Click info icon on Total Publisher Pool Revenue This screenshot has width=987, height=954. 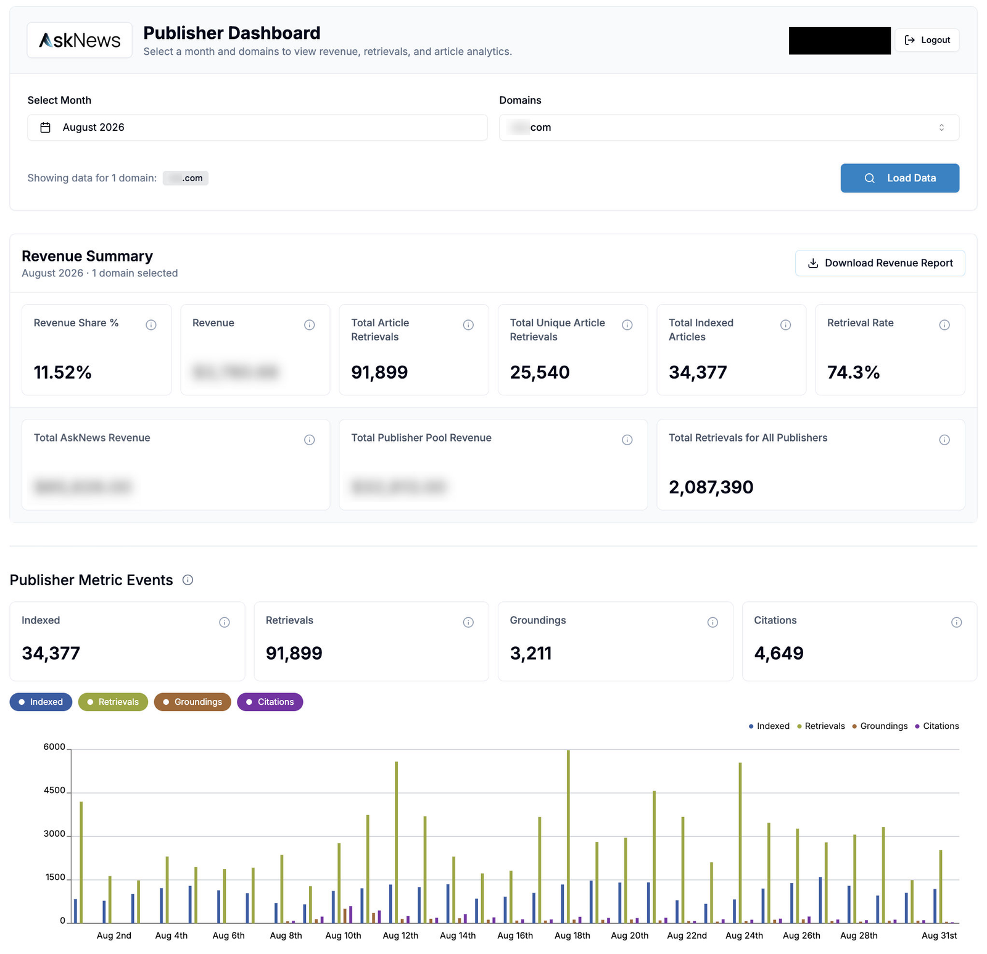pyautogui.click(x=627, y=440)
